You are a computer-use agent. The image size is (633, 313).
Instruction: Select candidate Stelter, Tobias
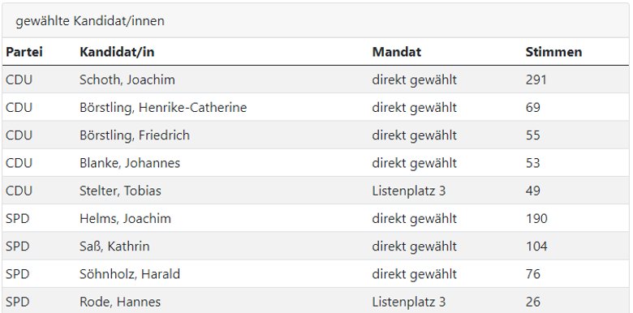click(120, 191)
